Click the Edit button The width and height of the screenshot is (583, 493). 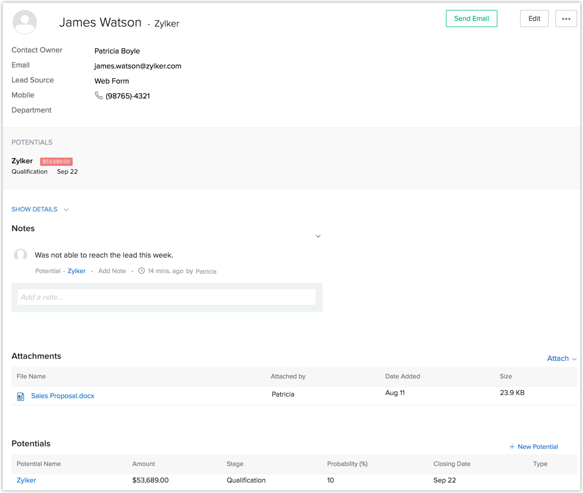[x=534, y=19]
